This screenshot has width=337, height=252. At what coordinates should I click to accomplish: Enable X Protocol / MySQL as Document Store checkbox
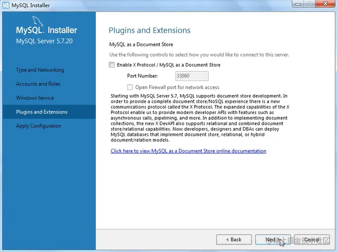click(112, 65)
